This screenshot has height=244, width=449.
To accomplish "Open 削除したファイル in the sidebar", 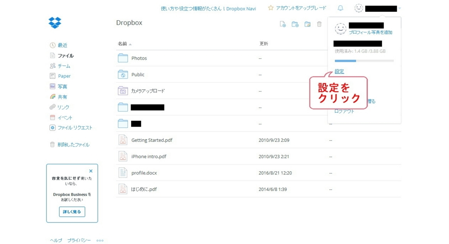I will pos(74,145).
